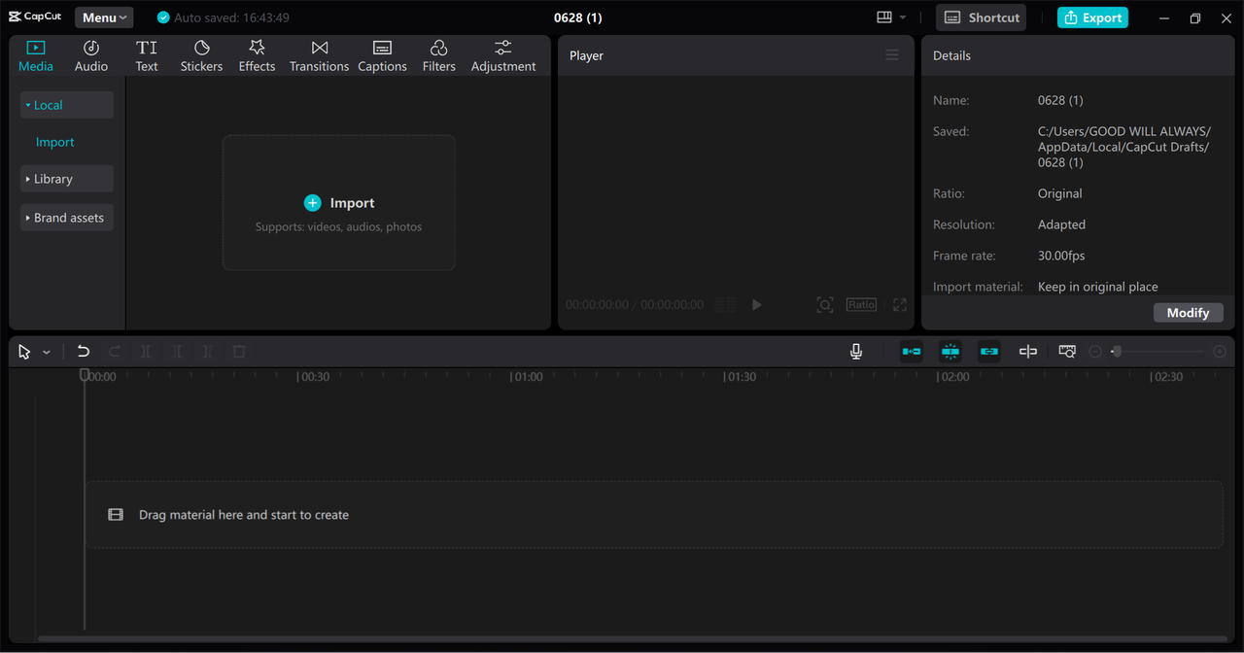Image resolution: width=1244 pixels, height=653 pixels.
Task: Click the Export button
Action: (1092, 17)
